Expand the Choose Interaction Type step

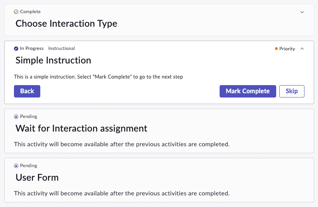pos(302,12)
